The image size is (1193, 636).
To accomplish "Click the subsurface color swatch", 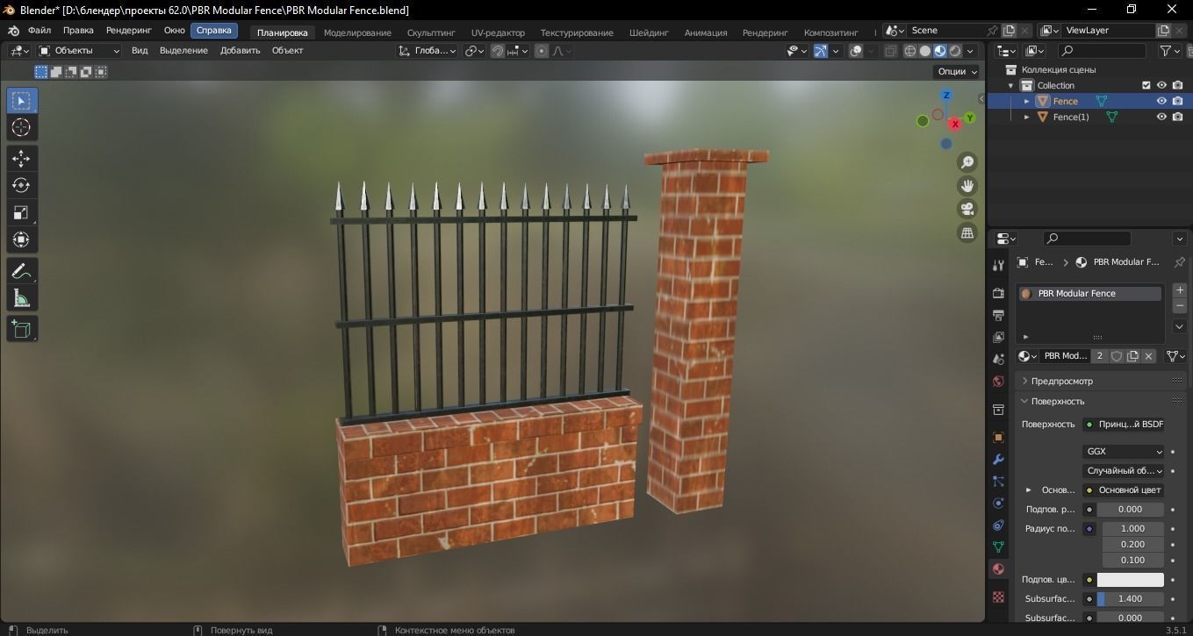I will click(x=1130, y=580).
